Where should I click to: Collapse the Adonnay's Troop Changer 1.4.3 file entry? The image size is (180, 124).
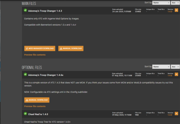(176, 10)
